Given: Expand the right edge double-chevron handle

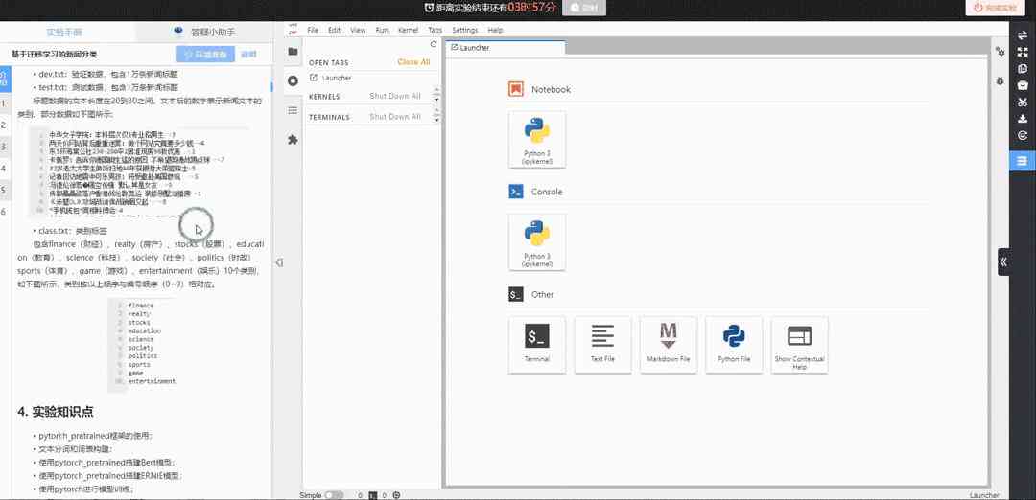Looking at the screenshot, I should (1003, 261).
